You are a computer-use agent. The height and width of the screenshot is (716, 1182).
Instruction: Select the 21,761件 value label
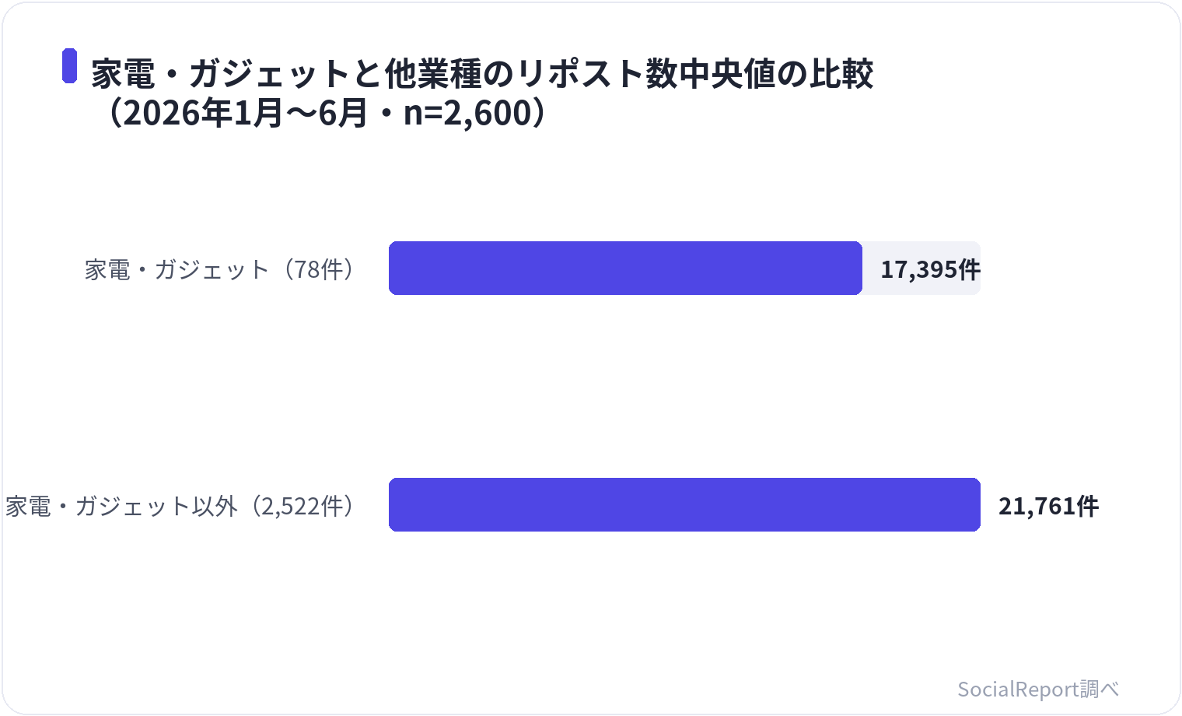(x=1048, y=506)
